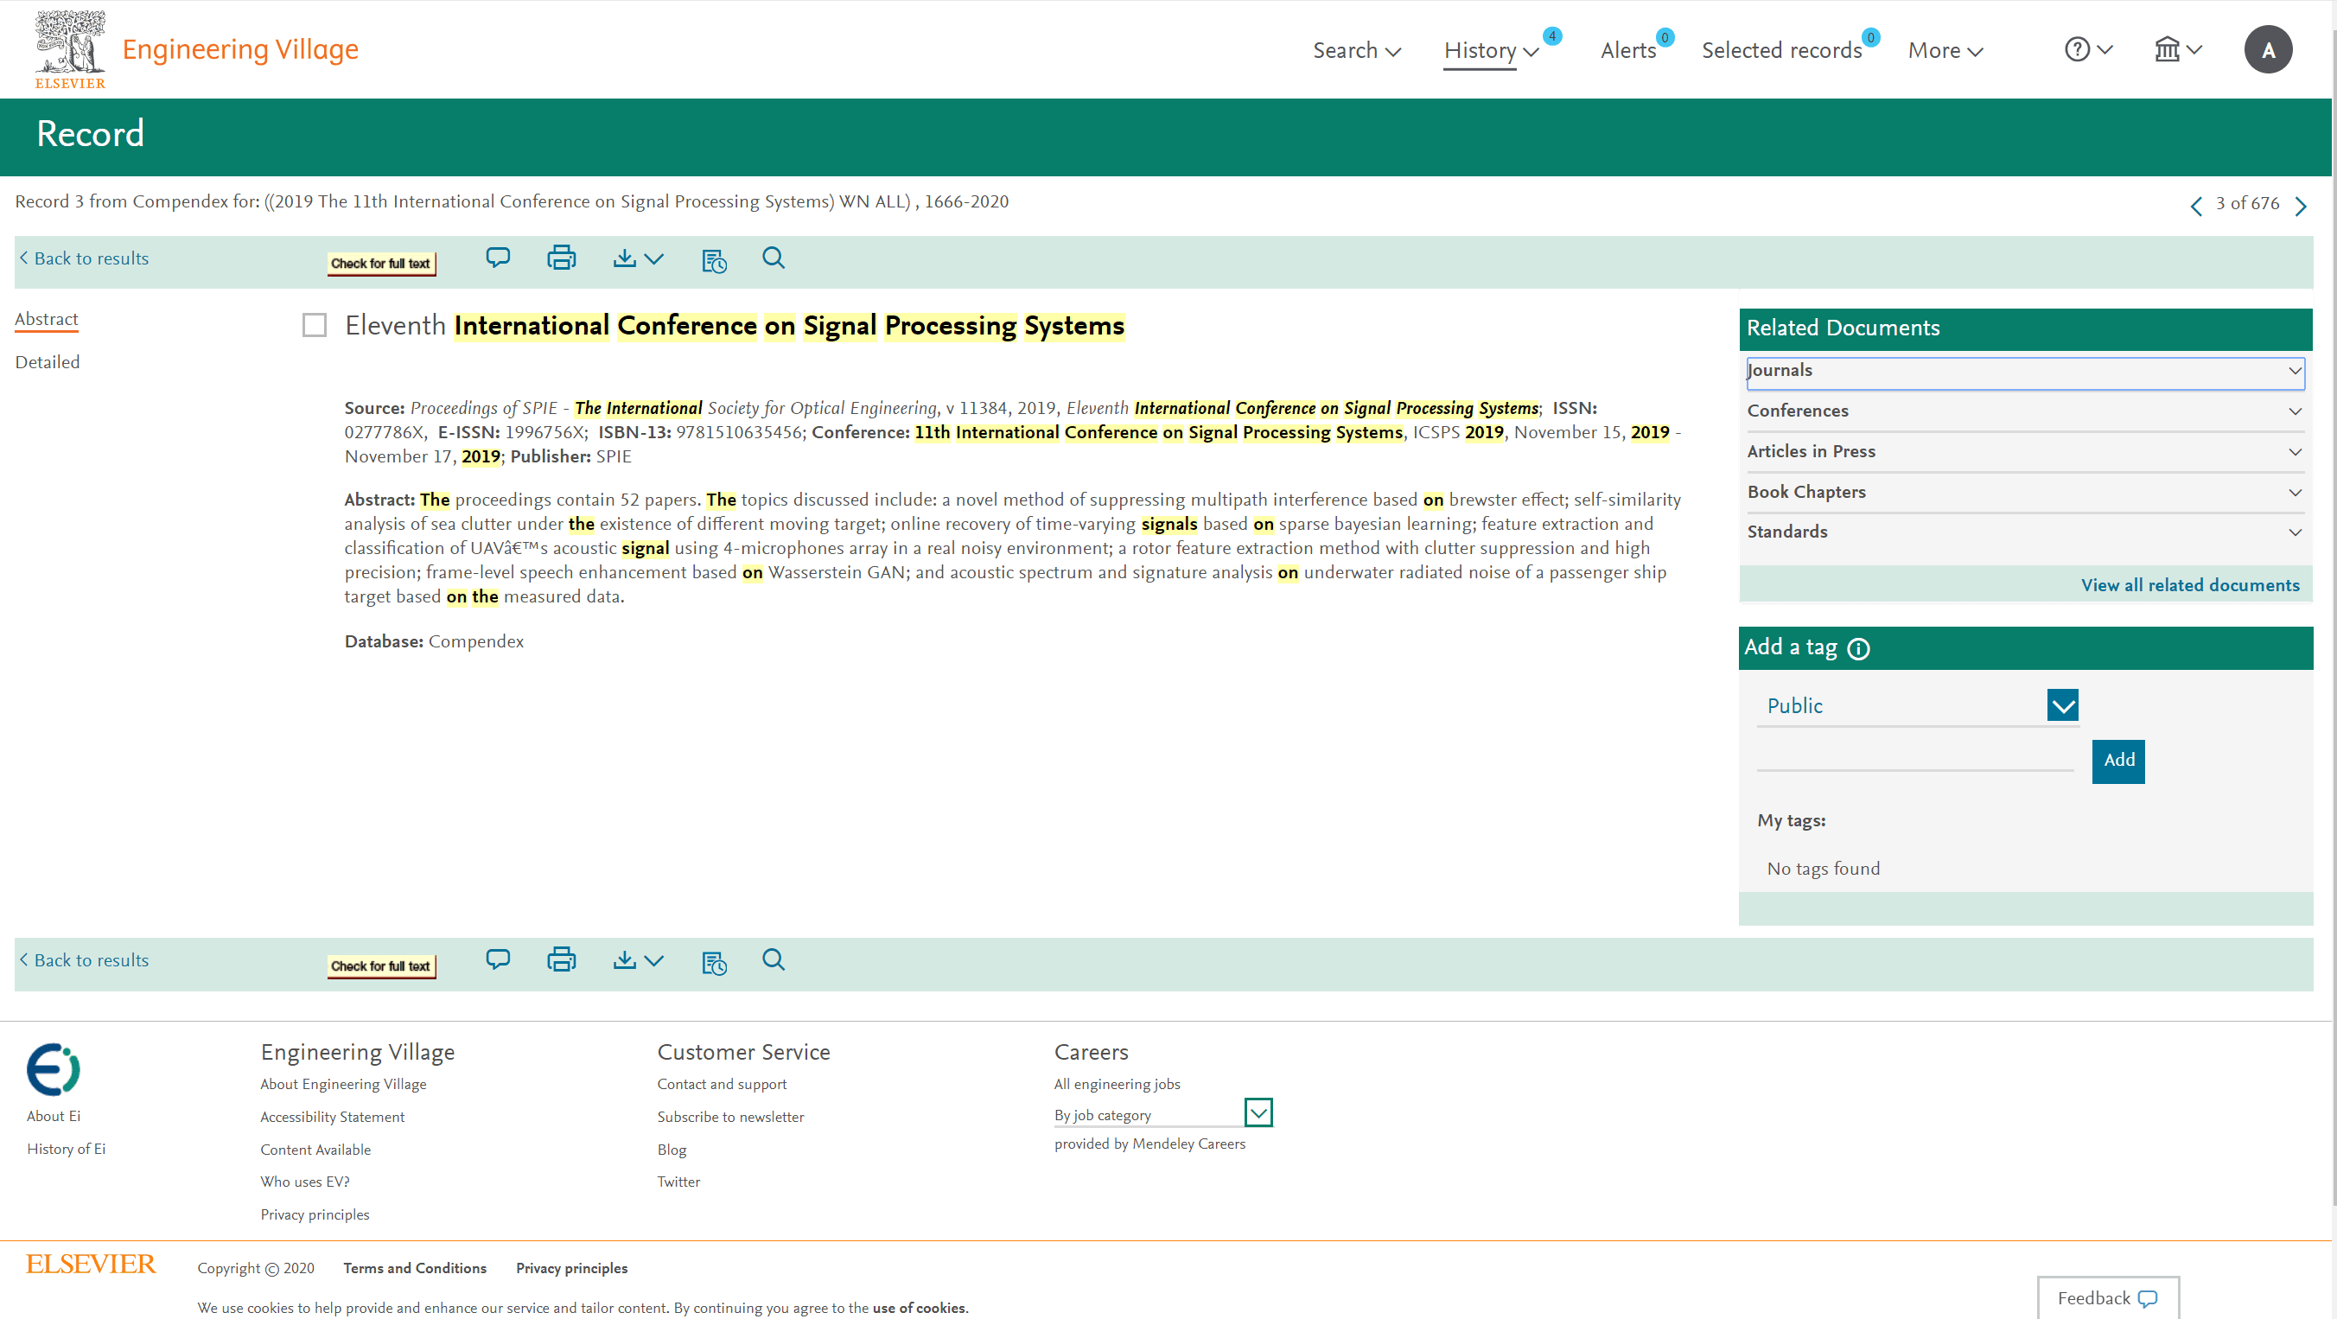Open the help question mark menu
2337x1319 pixels.
point(2088,50)
